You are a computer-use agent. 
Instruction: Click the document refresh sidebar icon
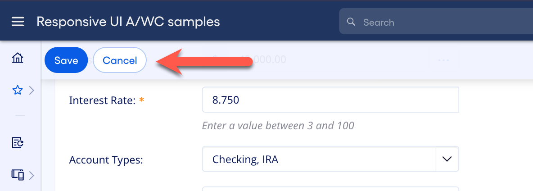18,143
